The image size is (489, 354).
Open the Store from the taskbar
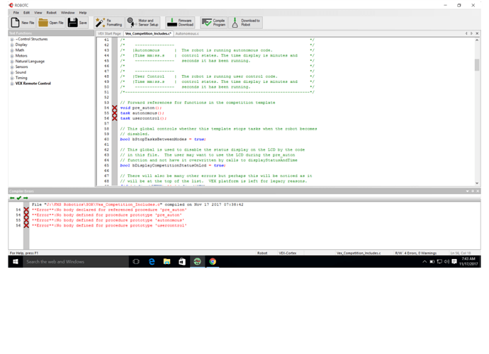coord(182,262)
